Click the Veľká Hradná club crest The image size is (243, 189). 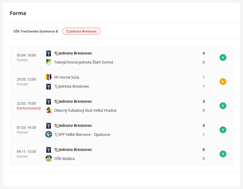[x=49, y=110]
